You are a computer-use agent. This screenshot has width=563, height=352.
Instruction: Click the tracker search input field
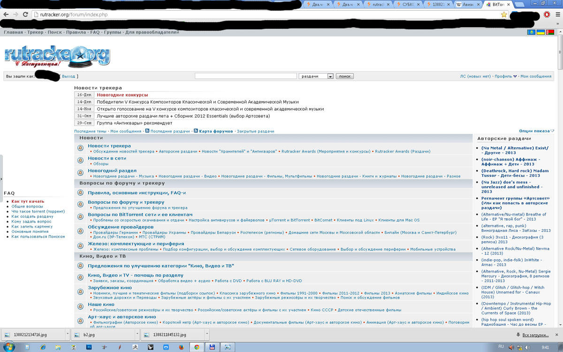pos(246,76)
